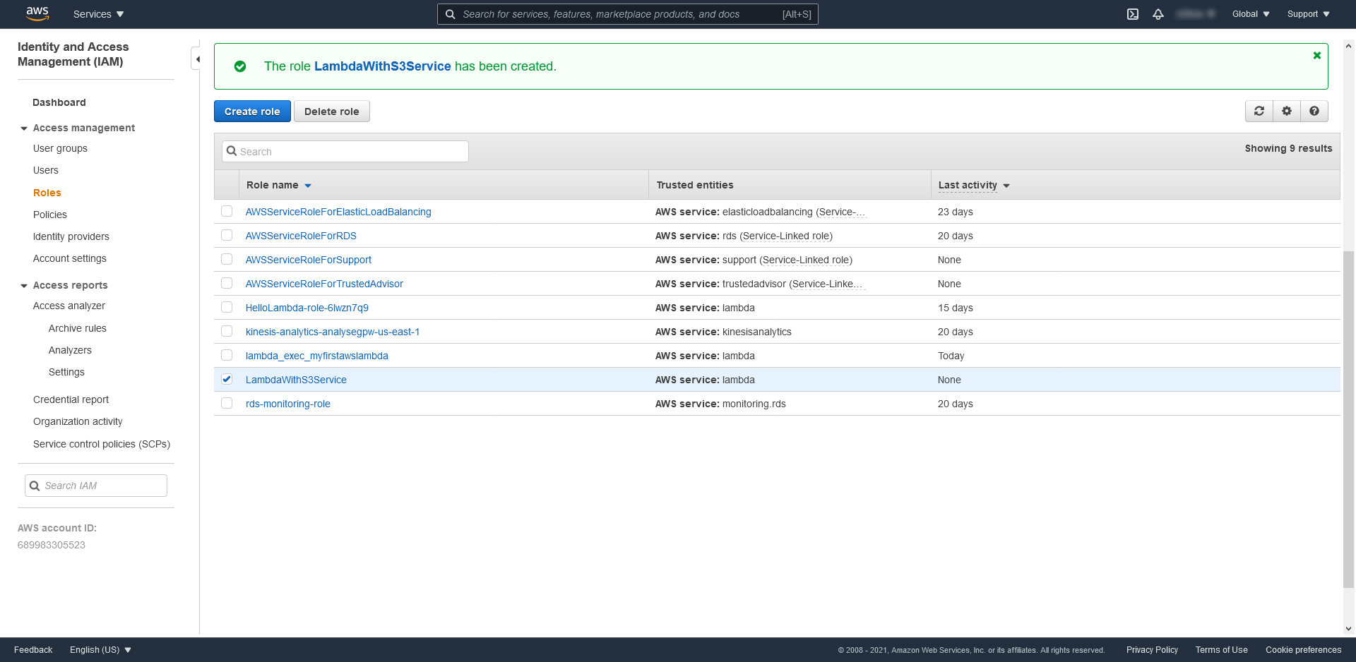
Task: Open Analyzers page
Action: click(70, 350)
